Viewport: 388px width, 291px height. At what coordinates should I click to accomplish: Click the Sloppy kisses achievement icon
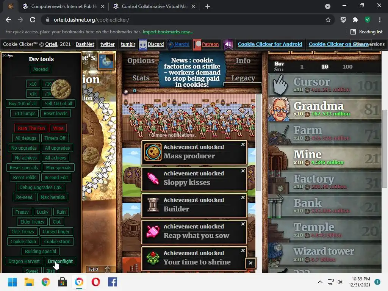[153, 178]
